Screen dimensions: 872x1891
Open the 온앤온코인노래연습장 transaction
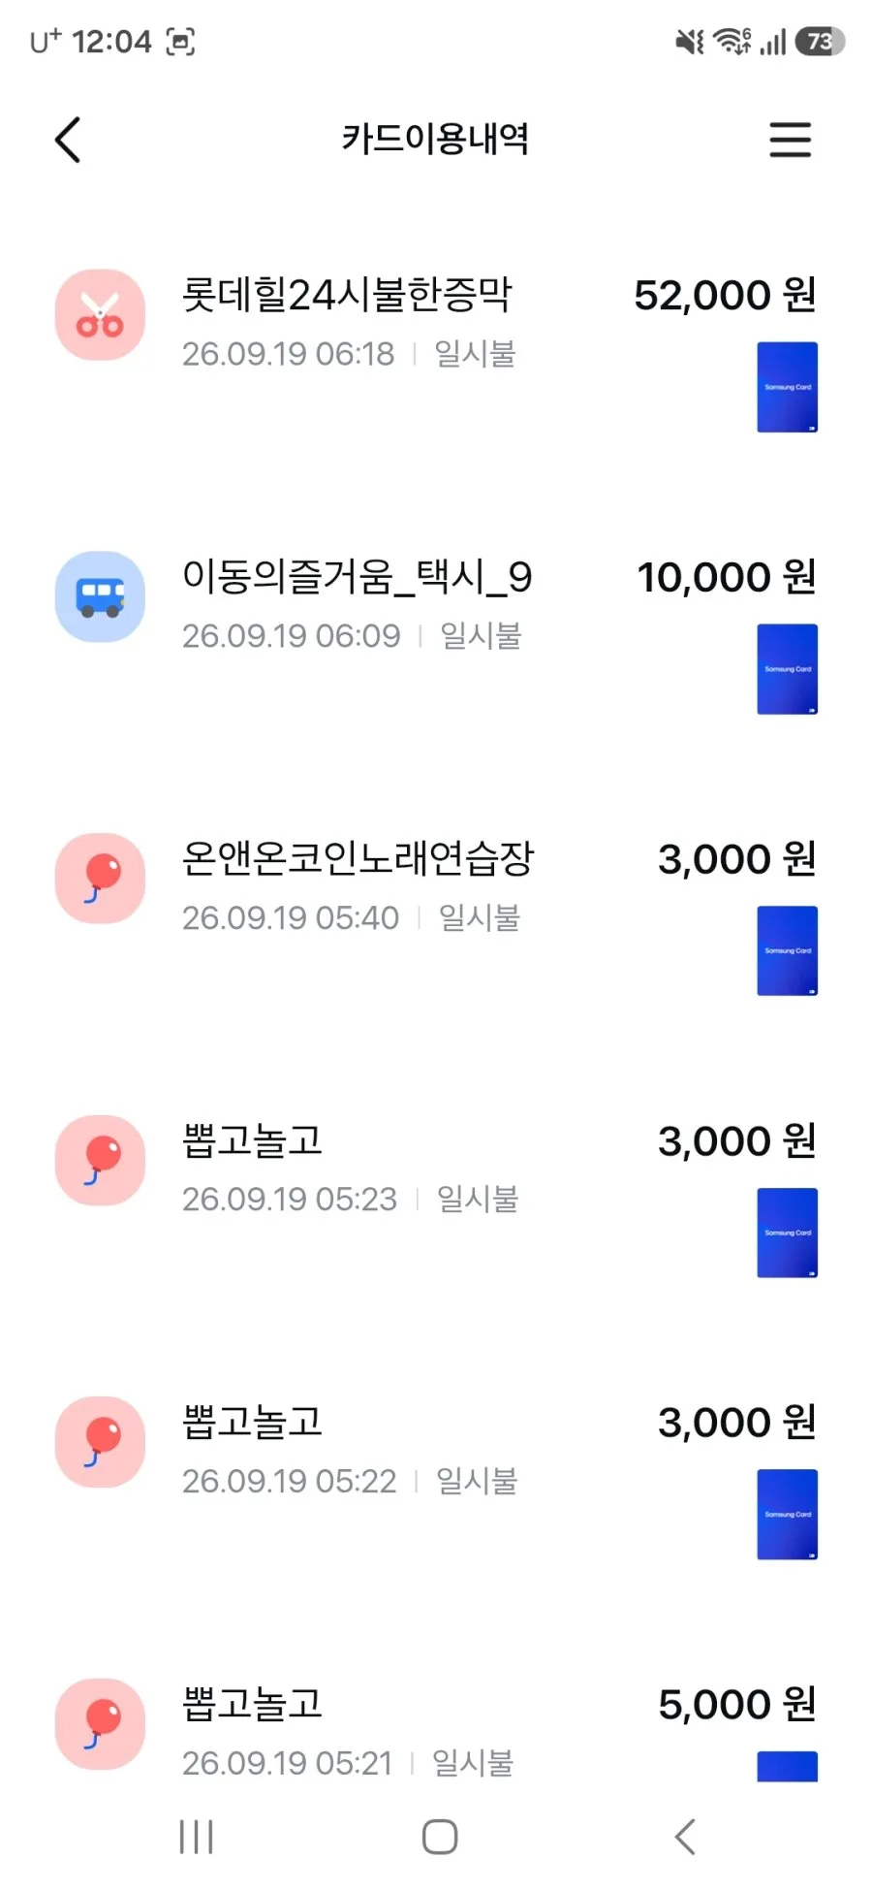tap(436, 912)
